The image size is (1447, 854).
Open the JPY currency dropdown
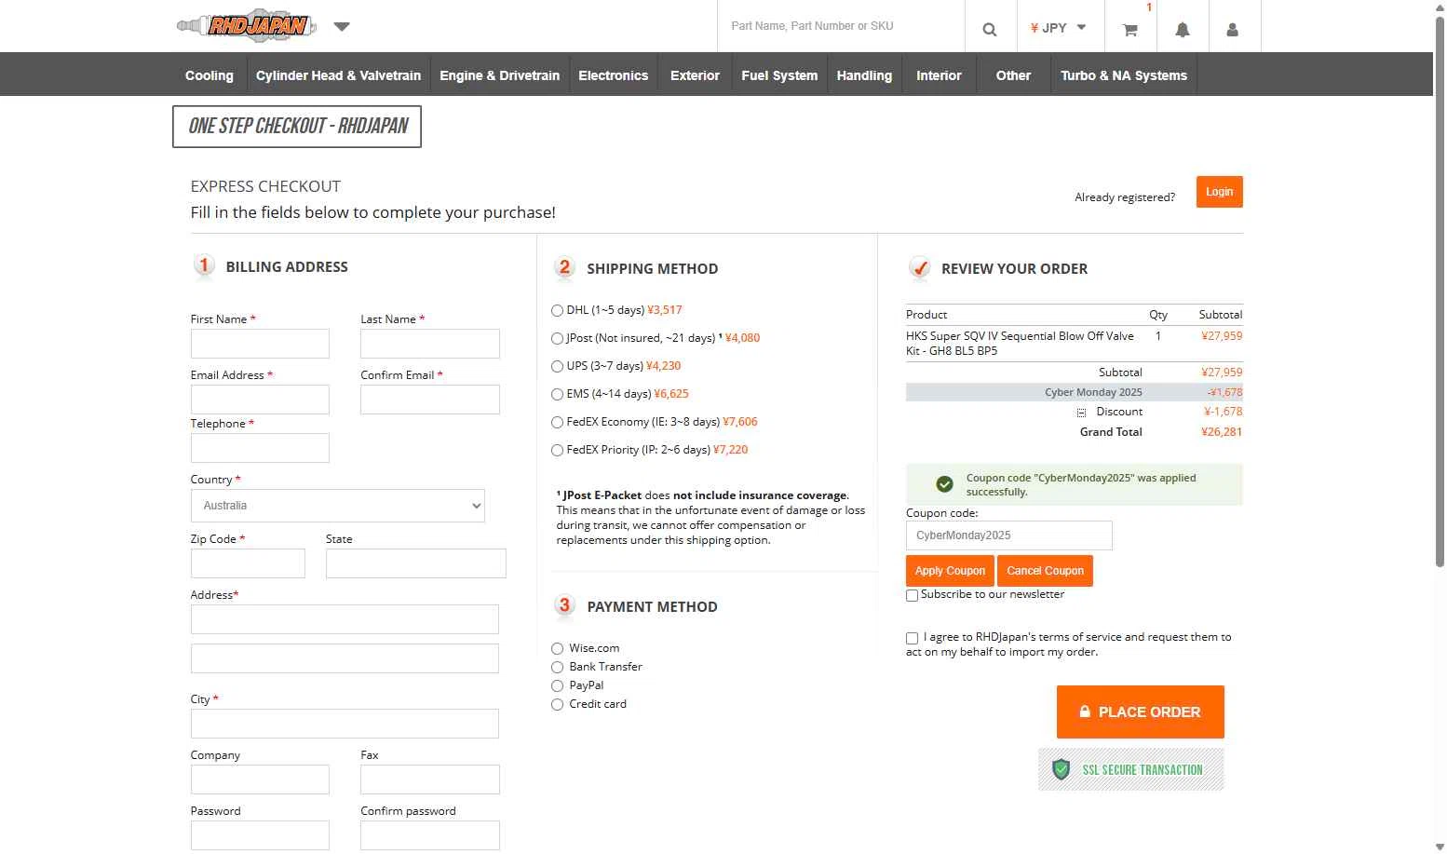pyautogui.click(x=1059, y=28)
